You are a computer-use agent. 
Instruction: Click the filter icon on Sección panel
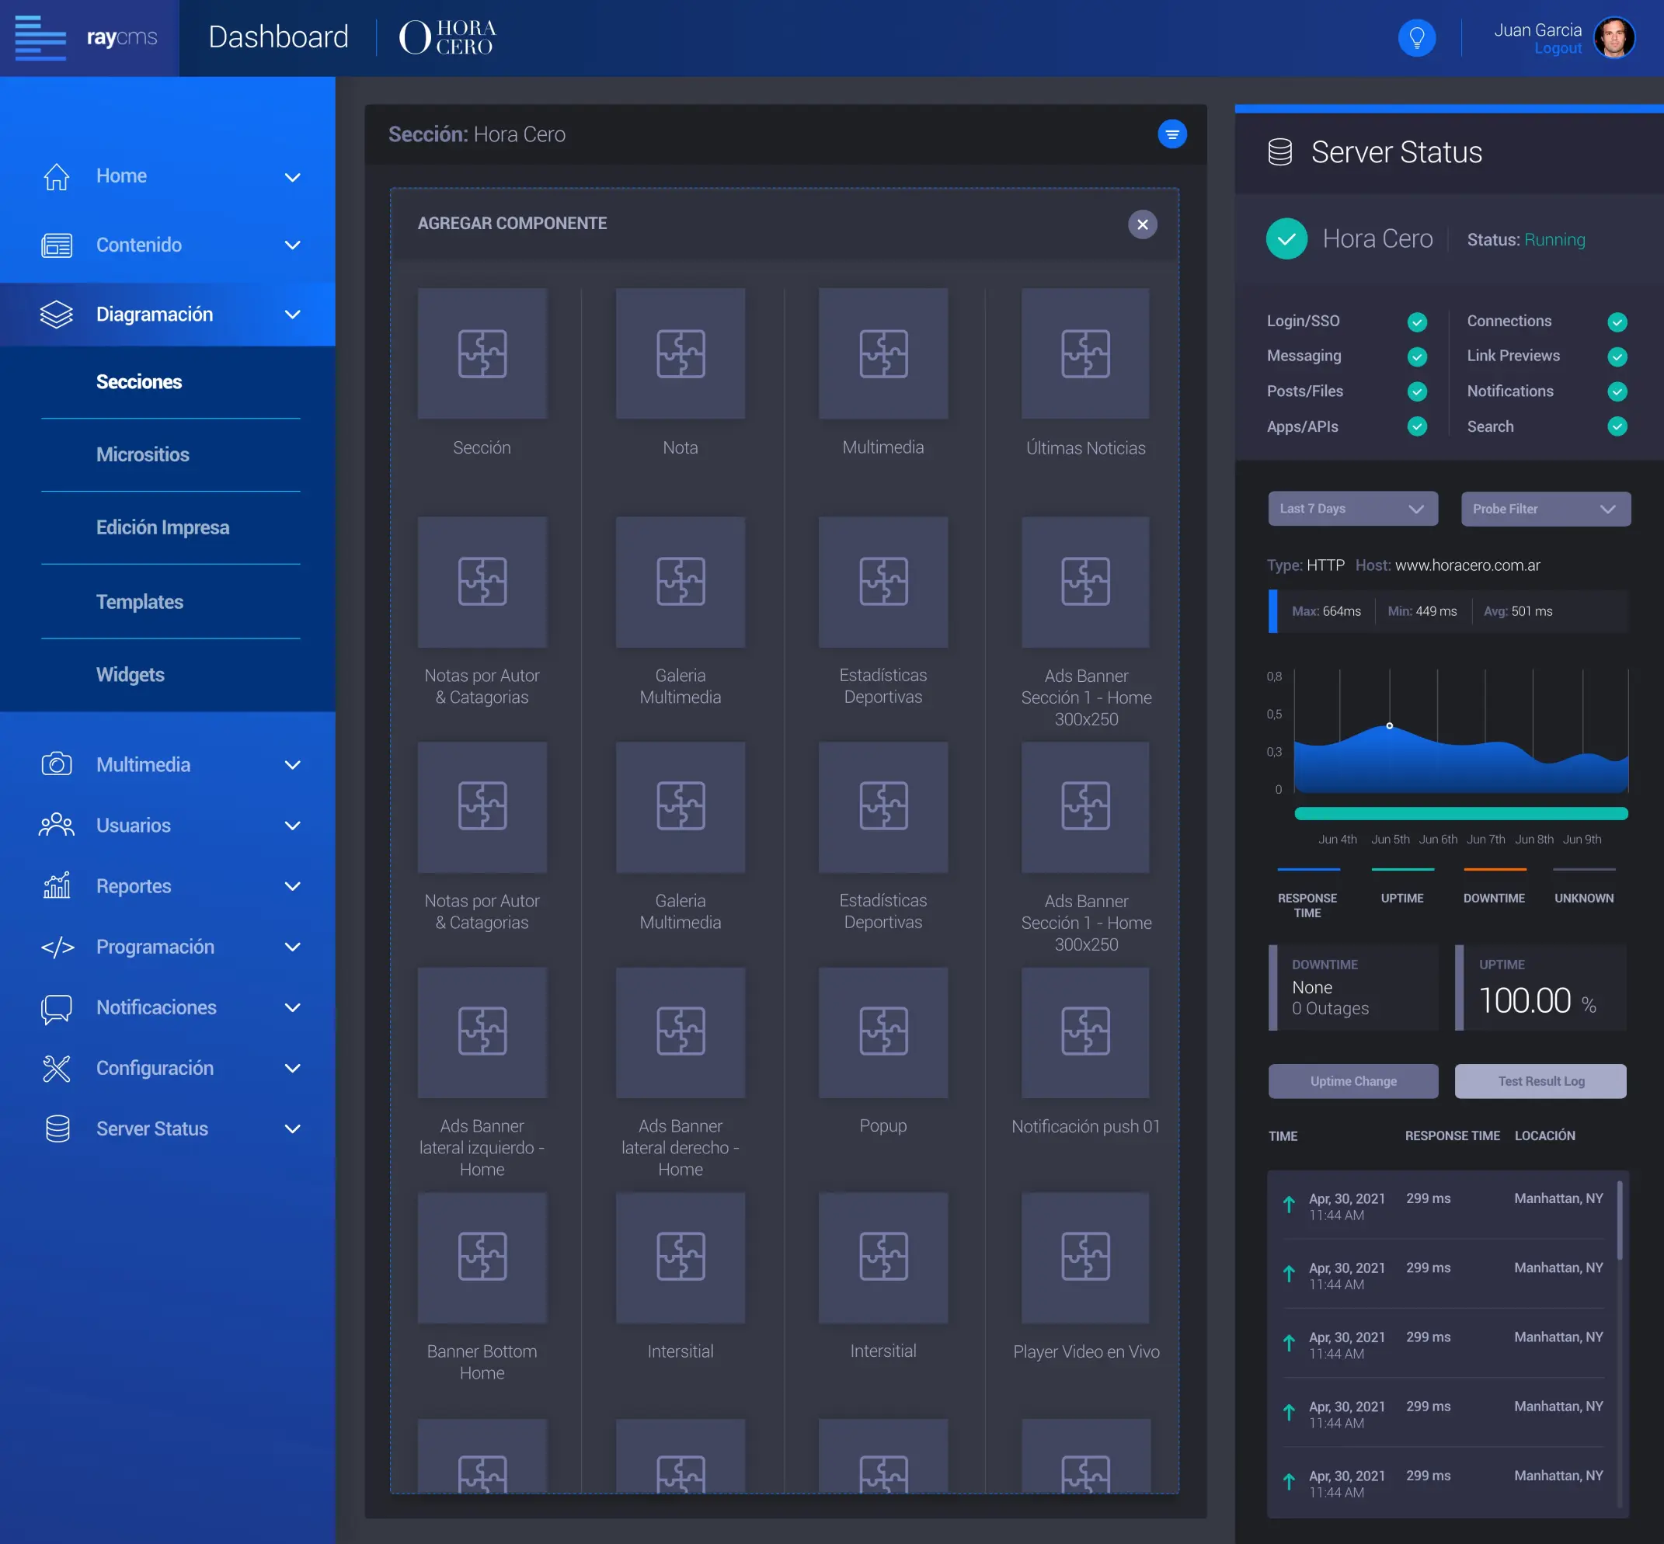1171,134
